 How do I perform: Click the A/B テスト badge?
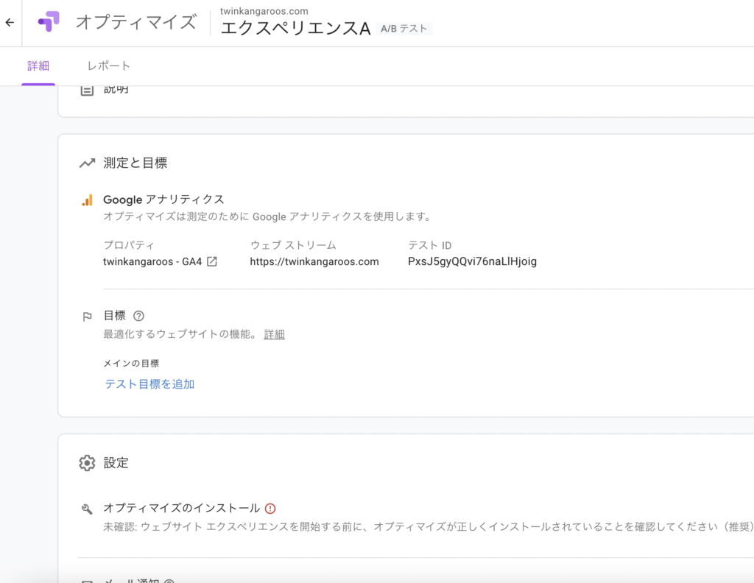click(x=404, y=29)
